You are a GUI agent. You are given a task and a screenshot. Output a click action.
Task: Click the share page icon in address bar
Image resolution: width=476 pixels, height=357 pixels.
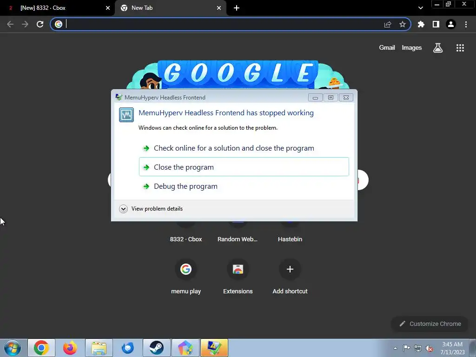point(388,25)
